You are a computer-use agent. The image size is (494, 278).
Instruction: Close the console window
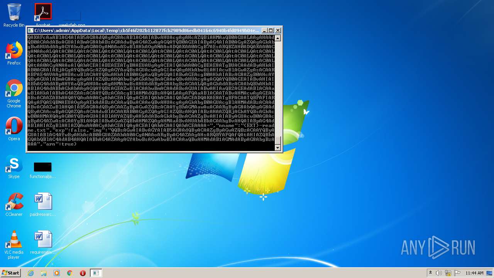click(x=278, y=31)
